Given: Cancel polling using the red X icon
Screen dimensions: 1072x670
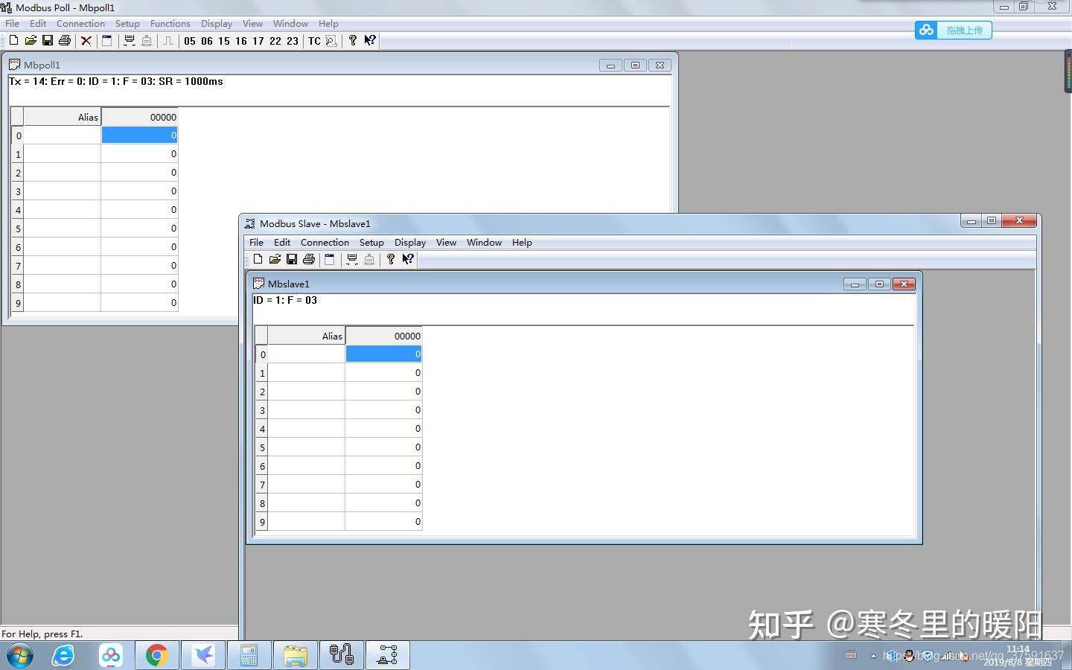Looking at the screenshot, I should coord(86,41).
